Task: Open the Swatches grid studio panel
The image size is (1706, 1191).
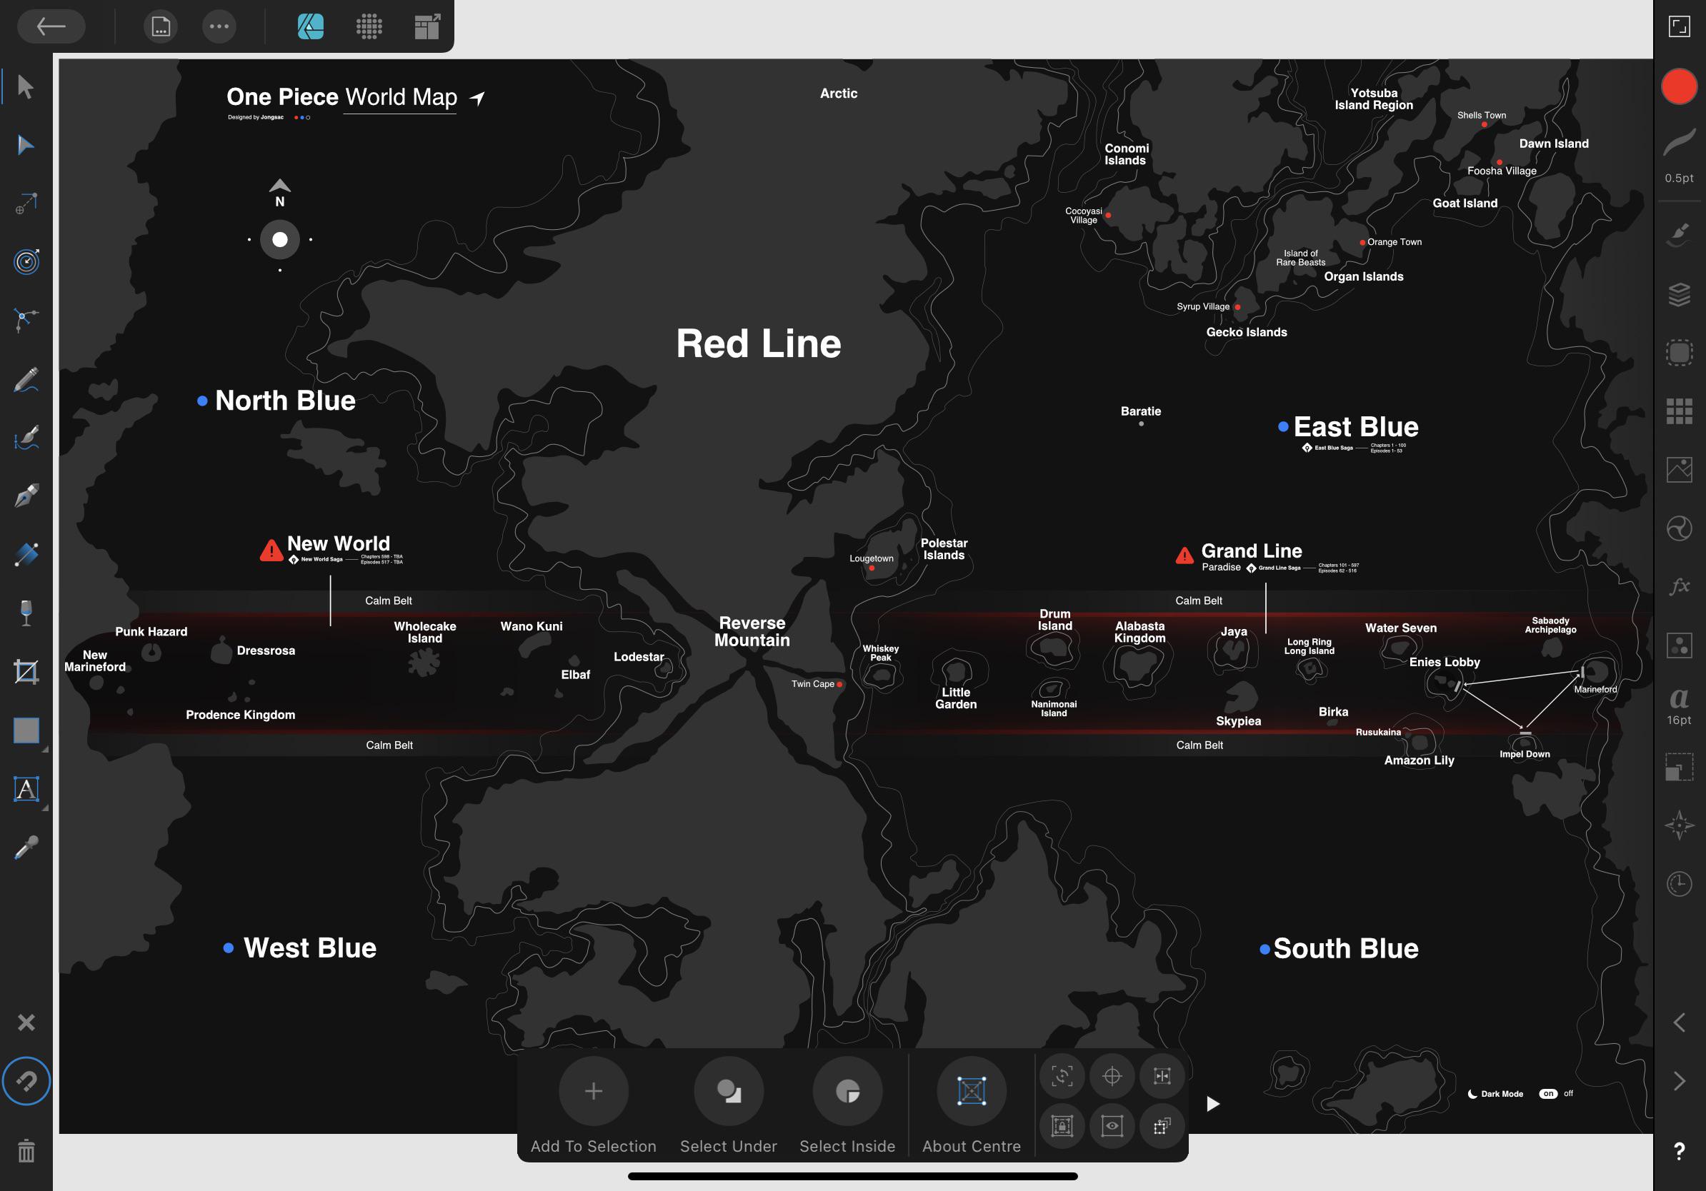Action: 1679,410
